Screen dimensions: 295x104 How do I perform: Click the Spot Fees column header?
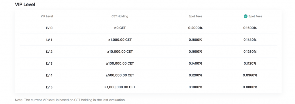pyautogui.click(x=195, y=16)
